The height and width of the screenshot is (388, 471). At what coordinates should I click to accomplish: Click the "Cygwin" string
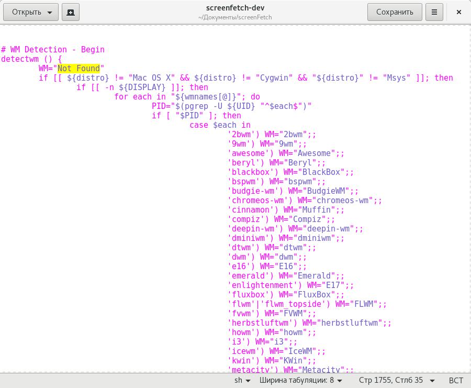[x=274, y=78]
